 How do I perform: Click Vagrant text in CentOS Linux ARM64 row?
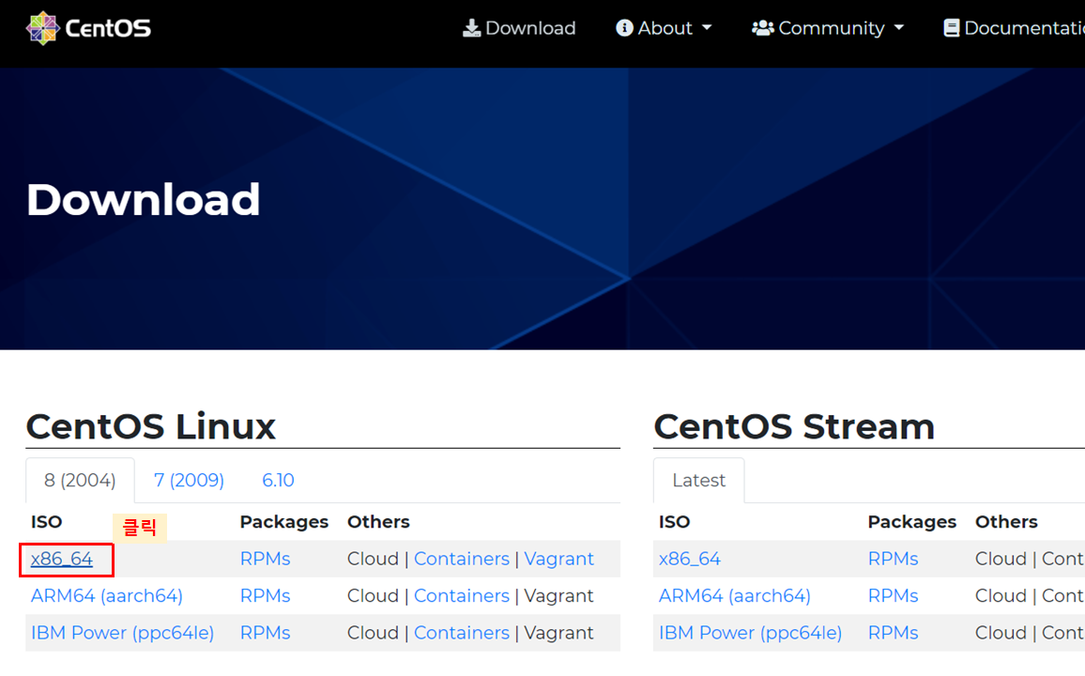[x=558, y=596]
